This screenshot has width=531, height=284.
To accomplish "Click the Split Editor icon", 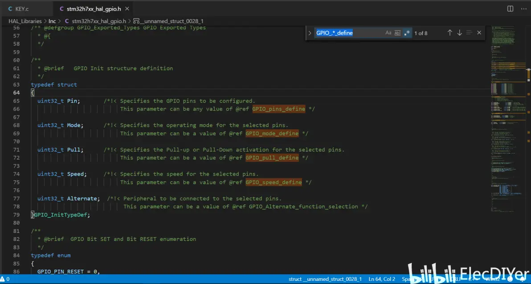I will tap(510, 8).
